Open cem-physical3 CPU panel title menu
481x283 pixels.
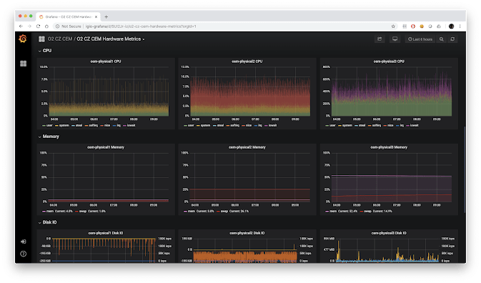coord(389,61)
